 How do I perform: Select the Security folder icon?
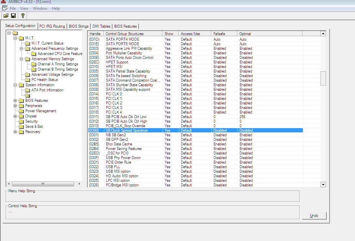pos(22,121)
